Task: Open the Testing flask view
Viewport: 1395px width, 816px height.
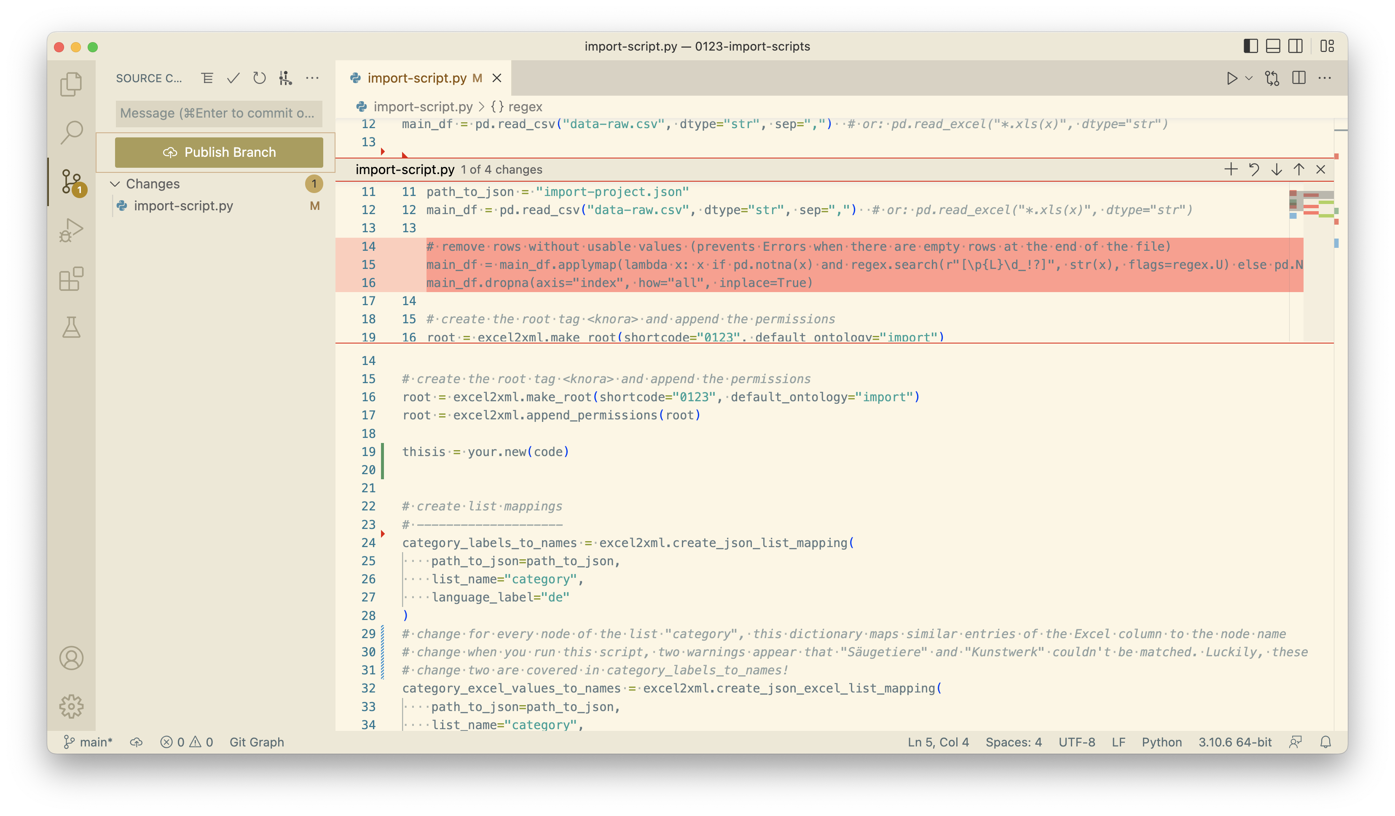Action: [71, 327]
